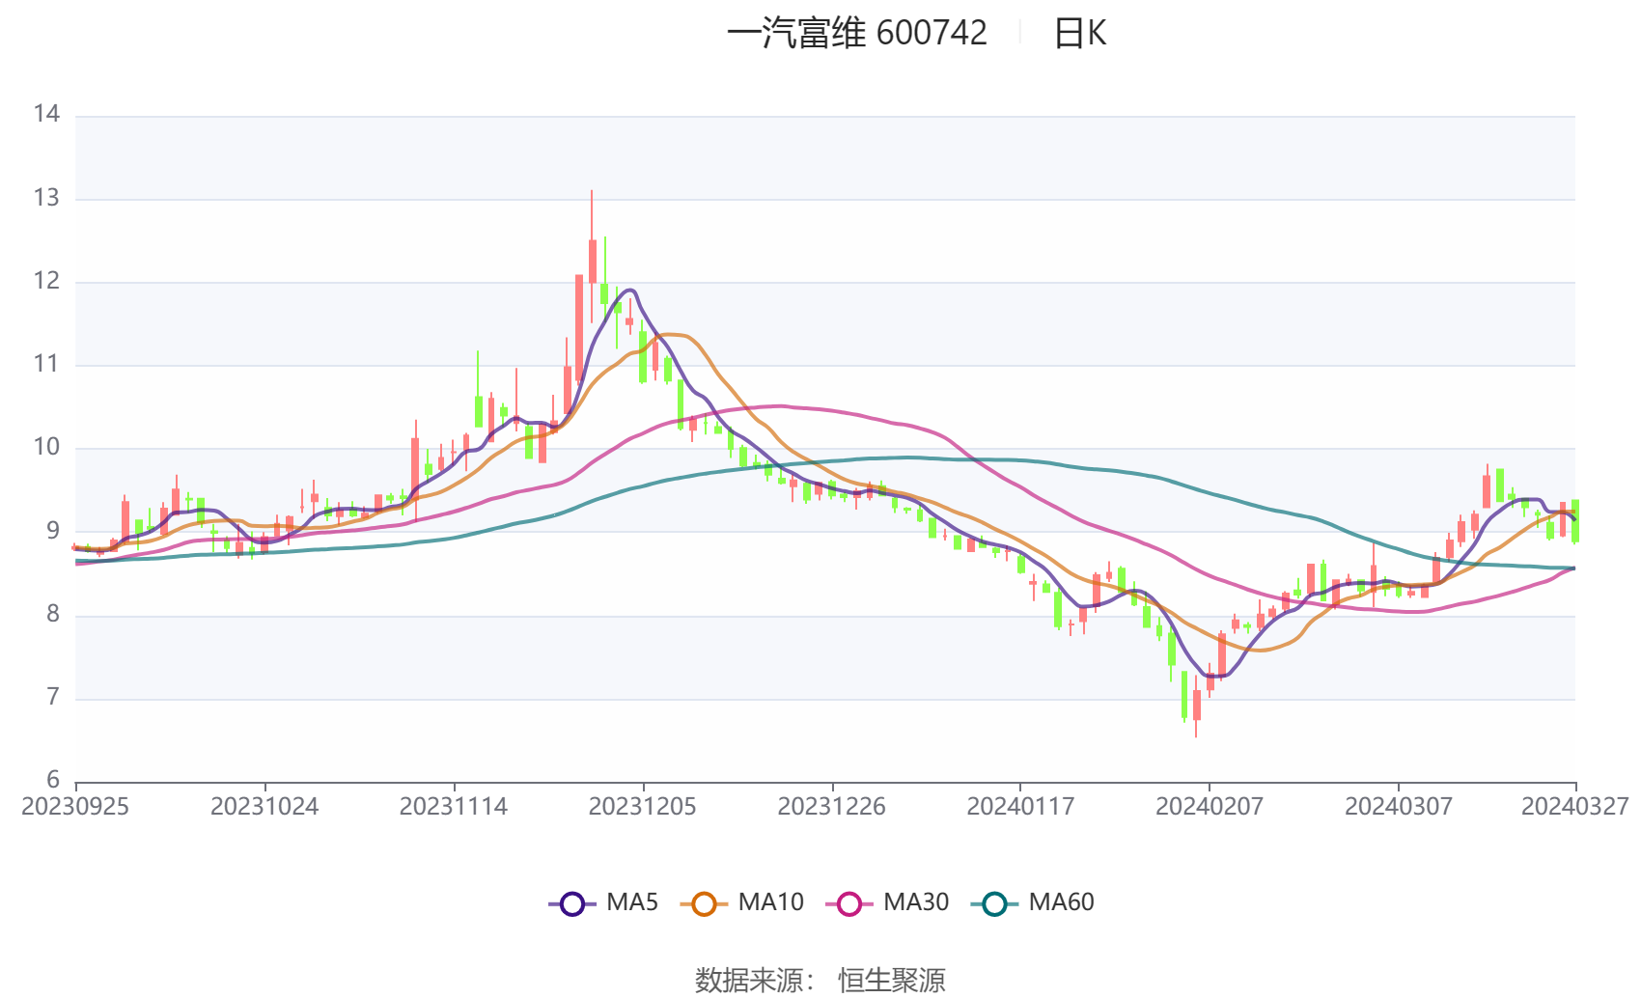Click the 日K label in title

pos(1079,34)
